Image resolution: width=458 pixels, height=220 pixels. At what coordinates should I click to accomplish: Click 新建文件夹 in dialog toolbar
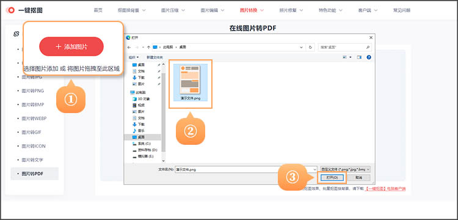tap(154, 57)
